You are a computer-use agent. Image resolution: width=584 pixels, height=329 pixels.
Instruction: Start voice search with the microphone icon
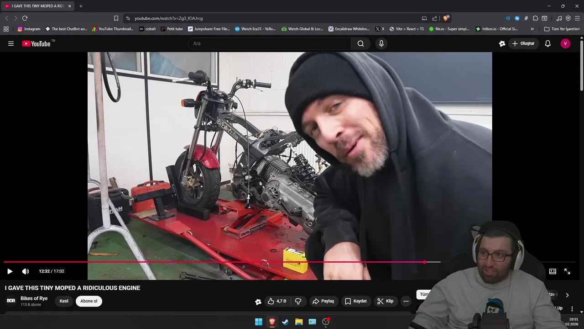click(x=381, y=43)
